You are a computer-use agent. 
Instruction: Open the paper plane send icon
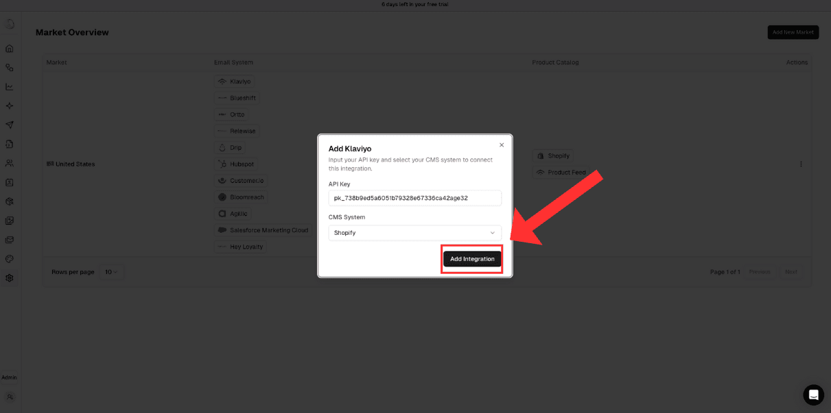[x=10, y=125]
